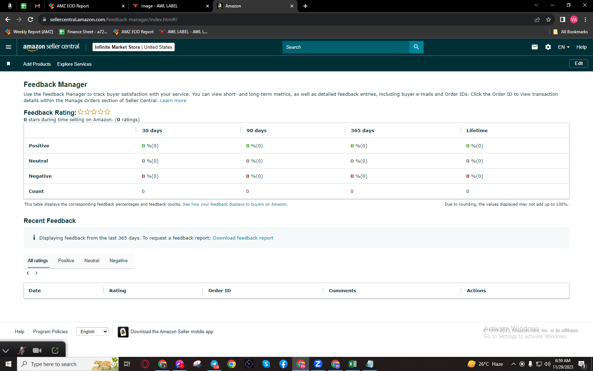This screenshot has height=371, width=593.
Task: Expand the meeting toolbar chevron
Action: pos(6,351)
